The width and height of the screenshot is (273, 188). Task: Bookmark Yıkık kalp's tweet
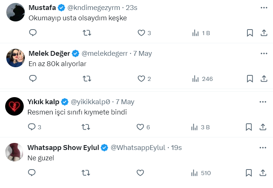click(249, 127)
